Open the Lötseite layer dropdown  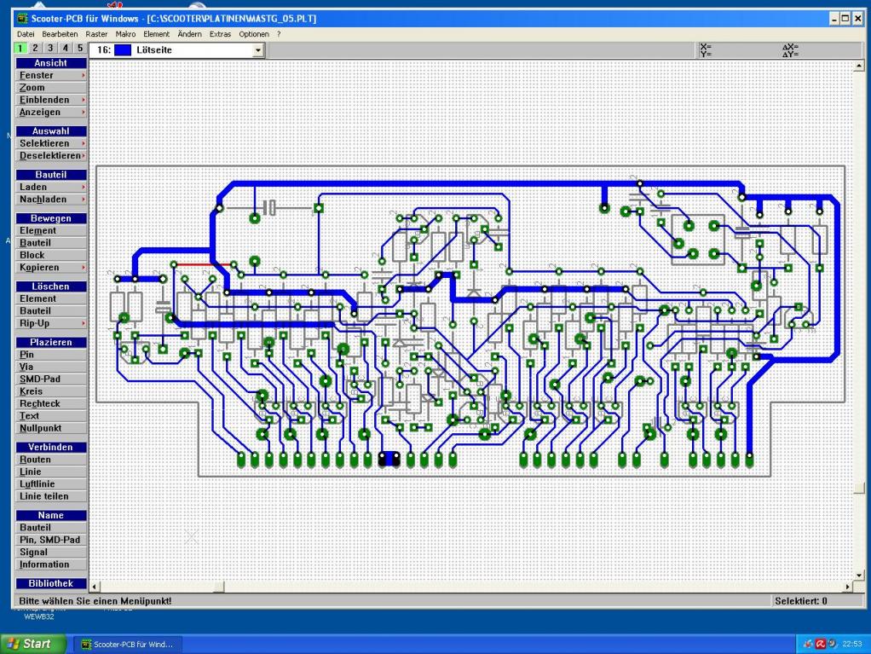click(258, 50)
